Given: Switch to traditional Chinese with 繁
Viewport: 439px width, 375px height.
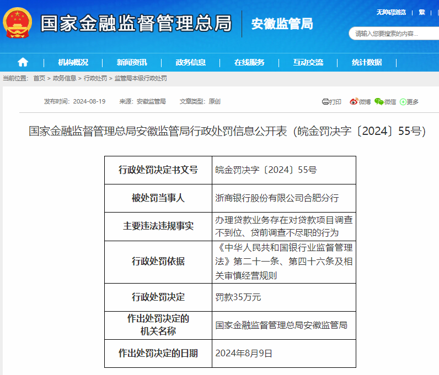Looking at the screenshot, I should pyautogui.click(x=422, y=12).
